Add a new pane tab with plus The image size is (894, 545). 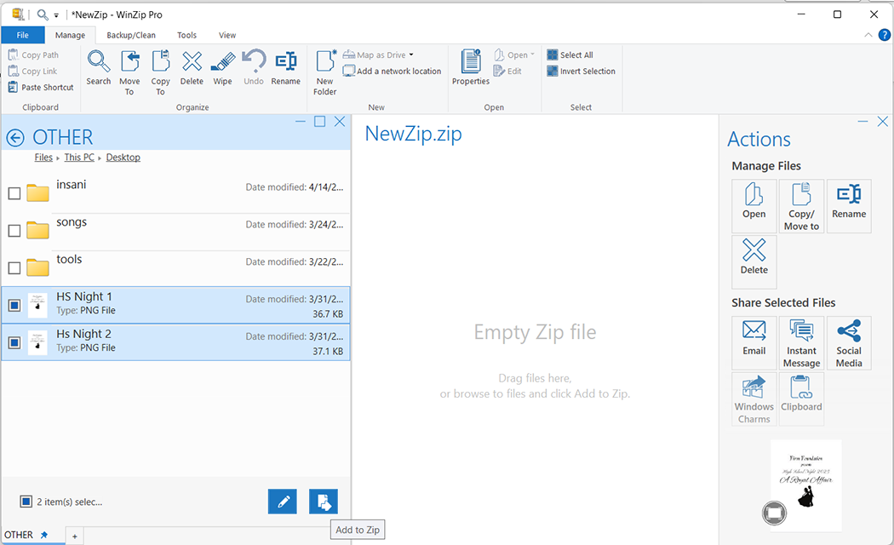[75, 536]
